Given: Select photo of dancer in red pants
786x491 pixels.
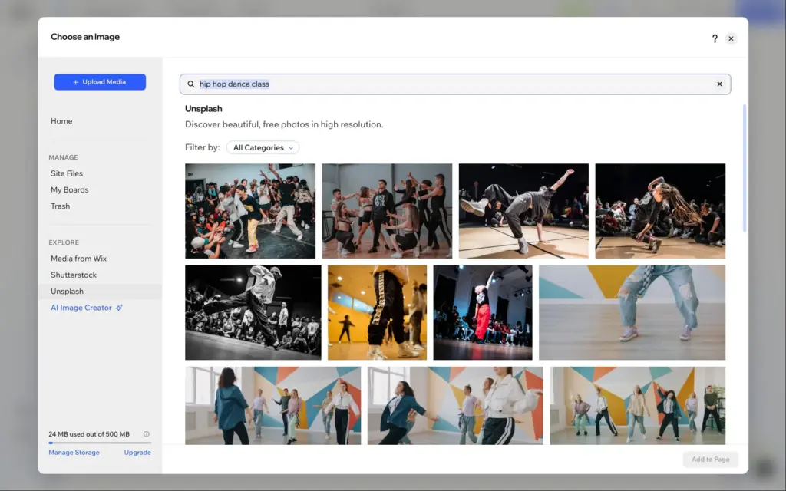Looking at the screenshot, I should pos(483,313).
